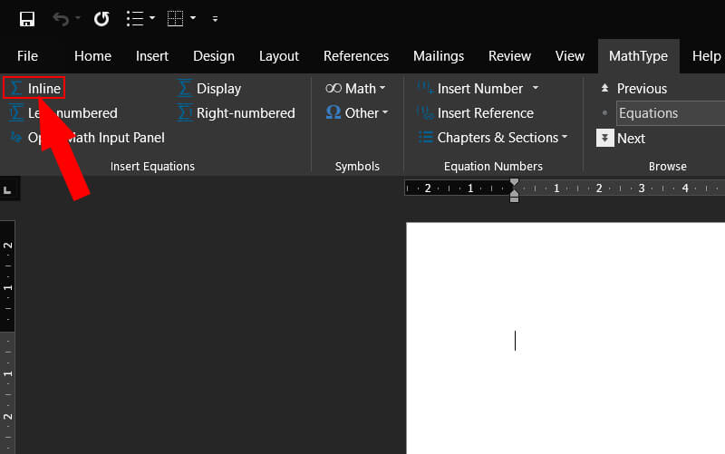Insert a Right-numbered equation
725x454 pixels.
(236, 113)
